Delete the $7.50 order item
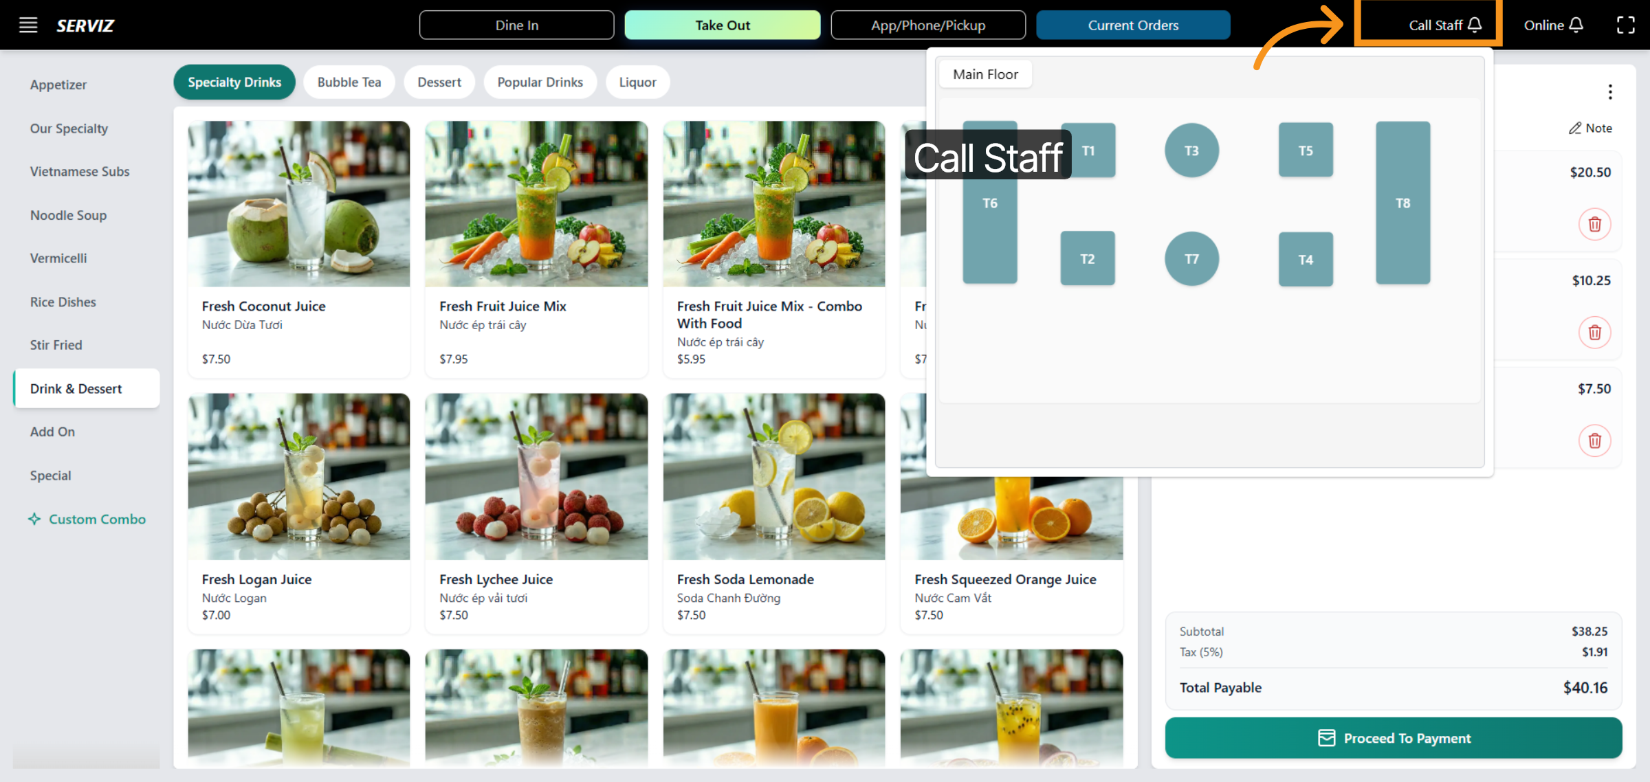Screen dimensions: 1650x782 [x=1594, y=440]
